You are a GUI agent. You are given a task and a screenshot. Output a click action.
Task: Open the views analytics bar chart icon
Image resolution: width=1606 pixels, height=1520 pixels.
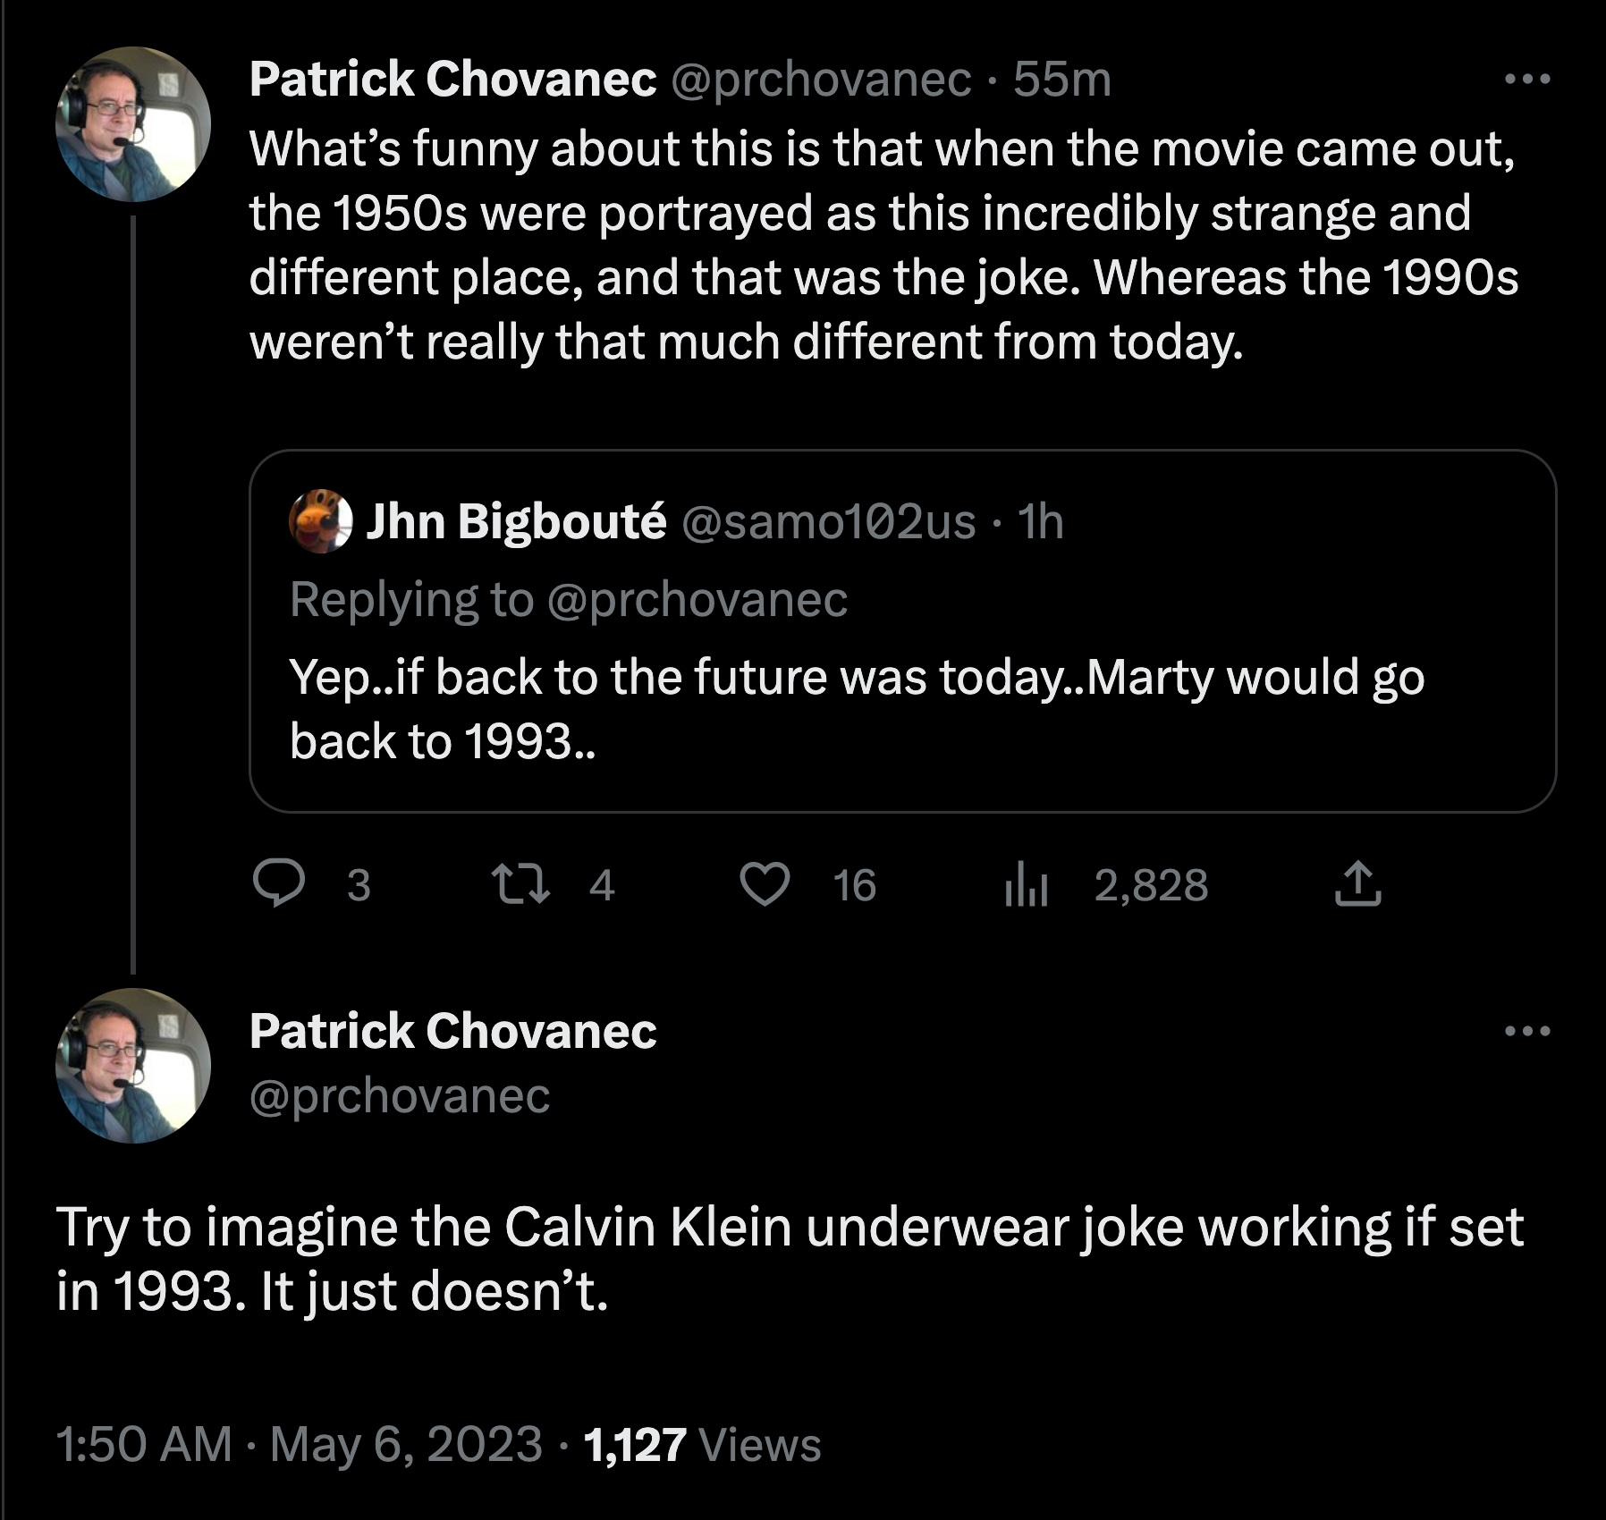pyautogui.click(x=1026, y=884)
